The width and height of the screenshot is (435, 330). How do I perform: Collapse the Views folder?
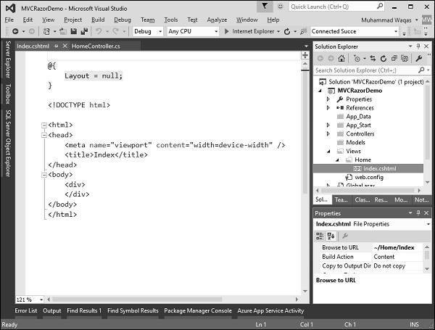click(328, 152)
